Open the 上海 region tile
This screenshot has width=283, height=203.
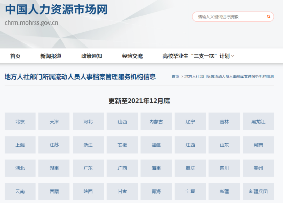click(20, 145)
